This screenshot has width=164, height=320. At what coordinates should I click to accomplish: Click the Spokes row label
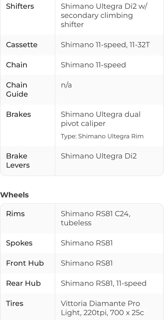tap(19, 243)
